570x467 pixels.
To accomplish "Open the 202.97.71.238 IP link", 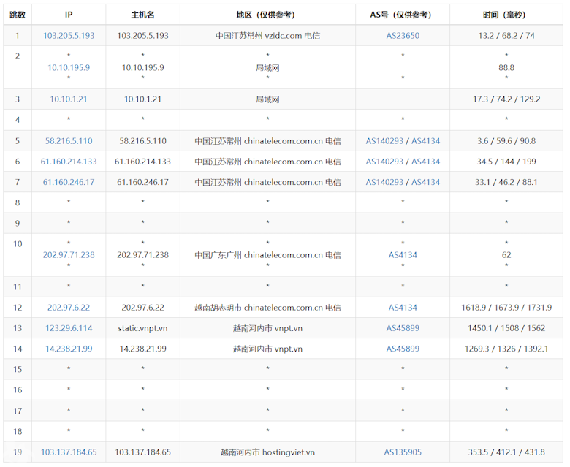I will [x=69, y=255].
